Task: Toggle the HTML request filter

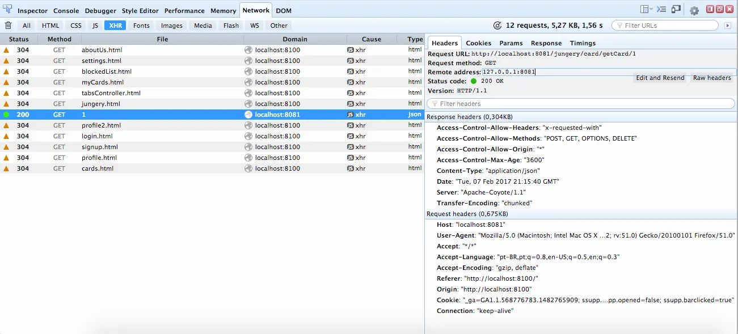Action: point(50,26)
